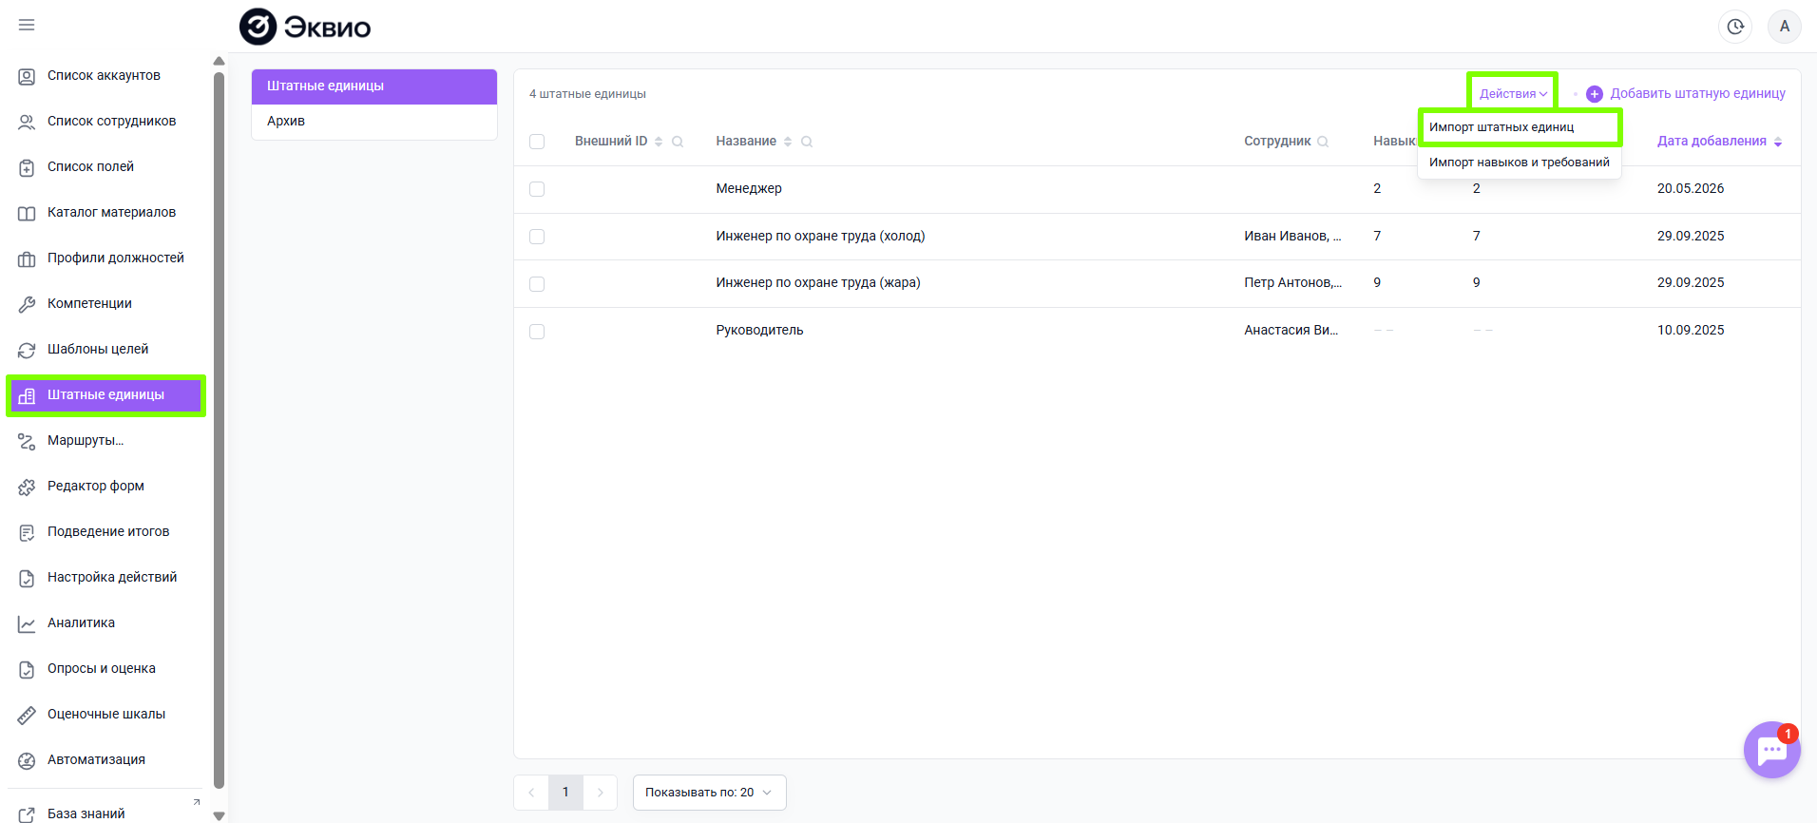Click the employee cell Анастасия Ви…
Viewport: 1817px width, 823px height.
click(1291, 331)
